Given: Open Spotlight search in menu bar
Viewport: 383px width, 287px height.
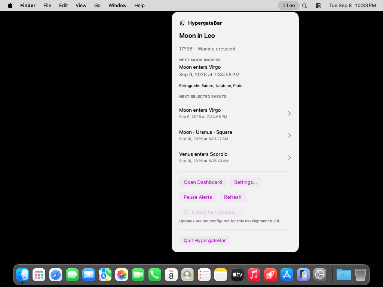Looking at the screenshot, I should pos(304,6).
